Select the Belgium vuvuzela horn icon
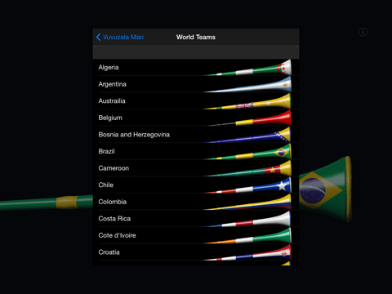 tap(249, 118)
